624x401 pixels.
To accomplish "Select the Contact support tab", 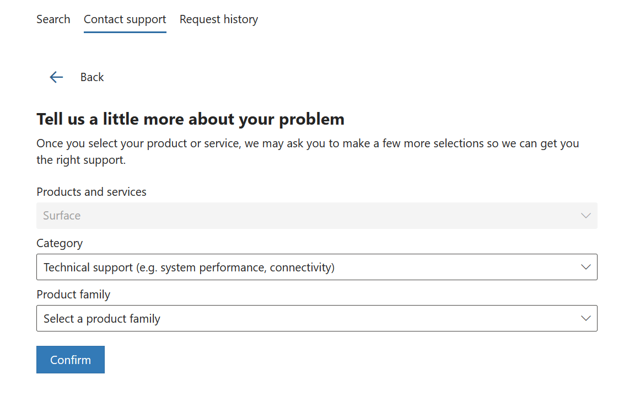I will click(x=125, y=19).
